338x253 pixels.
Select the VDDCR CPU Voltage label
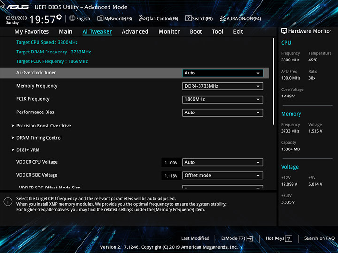click(x=37, y=162)
